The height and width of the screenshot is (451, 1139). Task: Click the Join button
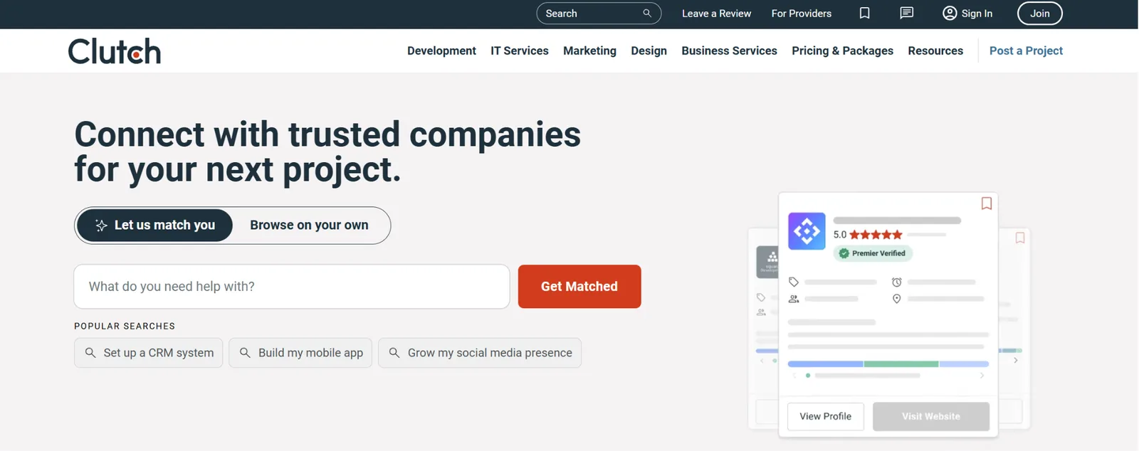pos(1039,14)
